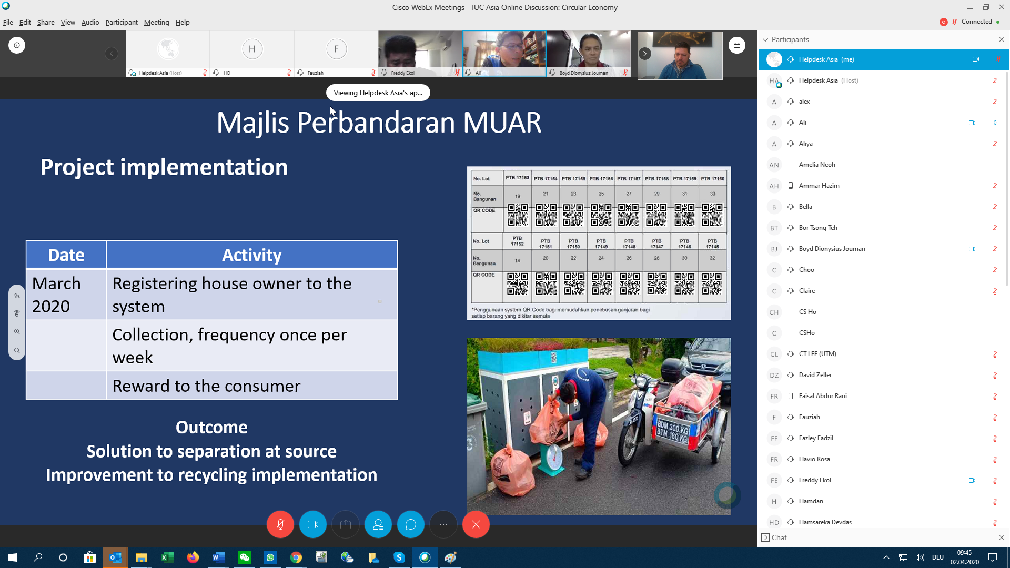The height and width of the screenshot is (568, 1010).
Task: Select annotate tool in left side toolbar
Action: pos(17,296)
